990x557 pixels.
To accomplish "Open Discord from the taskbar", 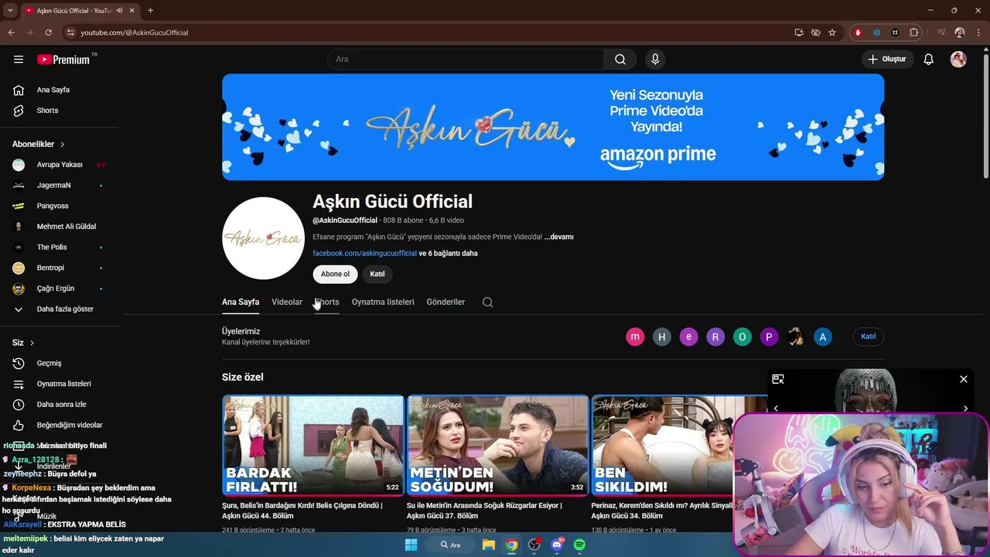I will coord(557,545).
